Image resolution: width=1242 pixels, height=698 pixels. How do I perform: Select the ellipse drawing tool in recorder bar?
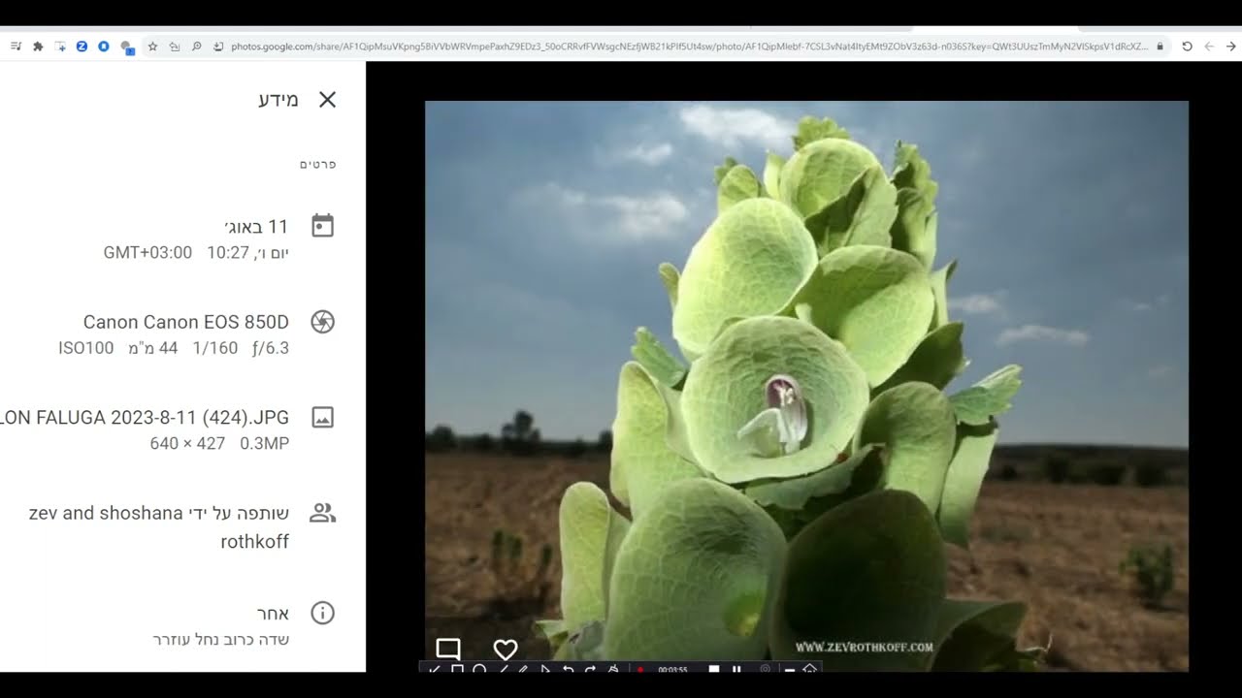479,669
